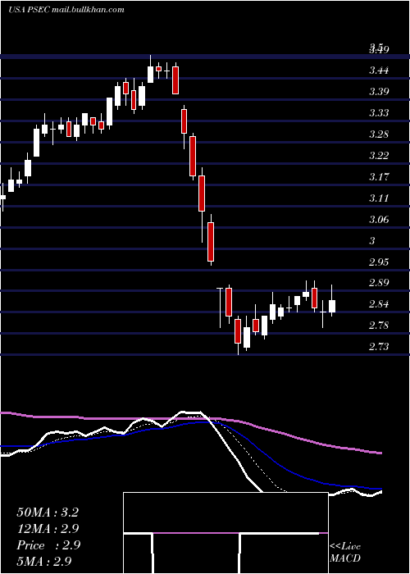Click the highest white candle near 3.49

(150, 75)
